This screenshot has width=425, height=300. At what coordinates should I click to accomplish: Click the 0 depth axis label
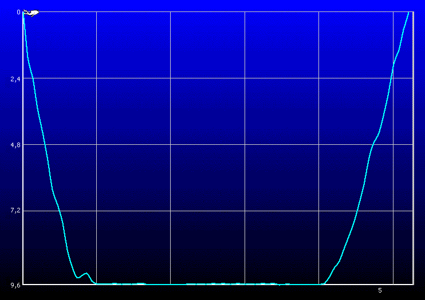click(19, 12)
